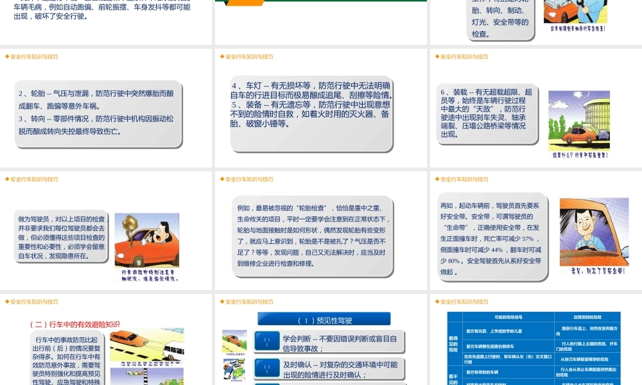The image size is (642, 385).
Task: Click the table cell 在优先道路上行驶时
Action: [508, 359]
